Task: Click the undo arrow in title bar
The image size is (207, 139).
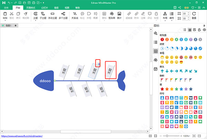Action: pyautogui.click(x=9, y=3)
